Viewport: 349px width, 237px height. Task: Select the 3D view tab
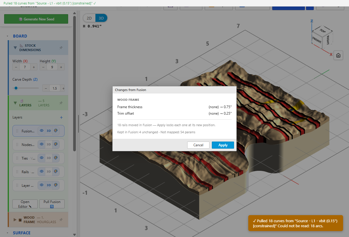(x=101, y=18)
